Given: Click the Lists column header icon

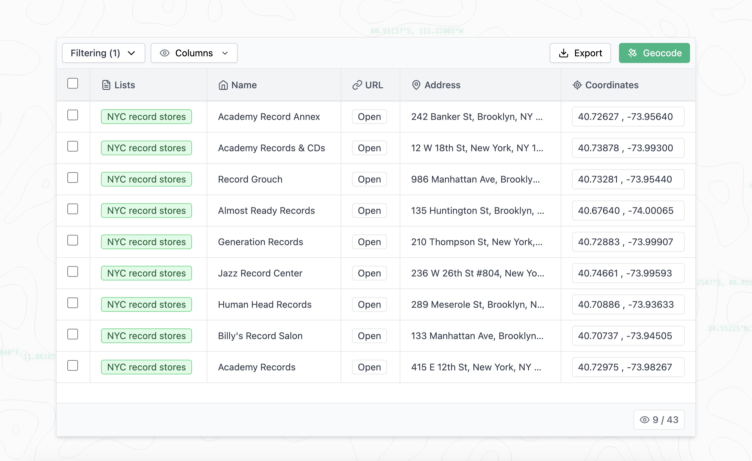Looking at the screenshot, I should [106, 85].
